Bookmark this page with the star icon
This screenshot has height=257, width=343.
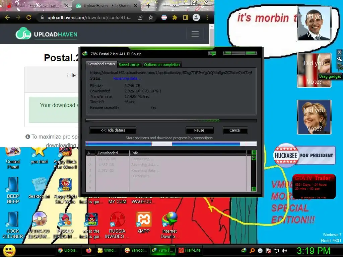[x=151, y=17]
